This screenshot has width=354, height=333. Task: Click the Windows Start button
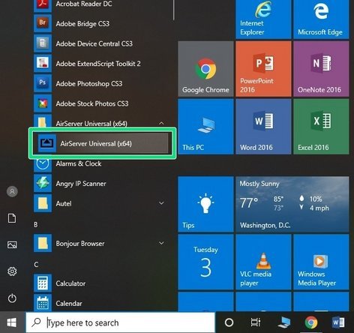12,322
